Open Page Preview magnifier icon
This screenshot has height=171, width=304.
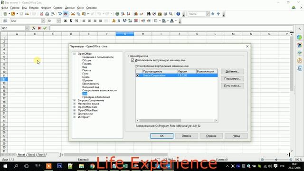(53, 14)
